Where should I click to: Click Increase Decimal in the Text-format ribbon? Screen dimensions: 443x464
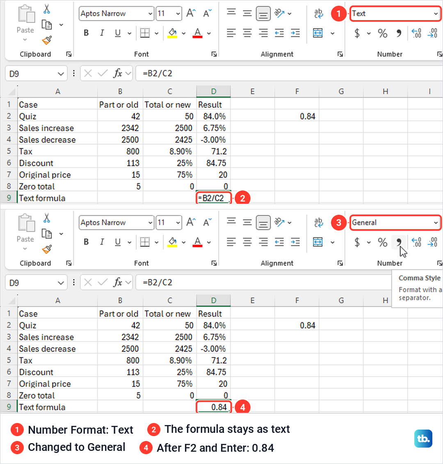click(416, 33)
